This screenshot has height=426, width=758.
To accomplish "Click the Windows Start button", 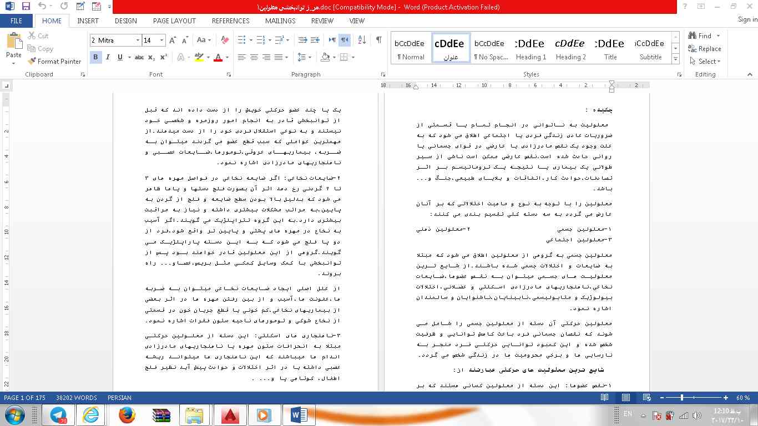I will coord(15,414).
